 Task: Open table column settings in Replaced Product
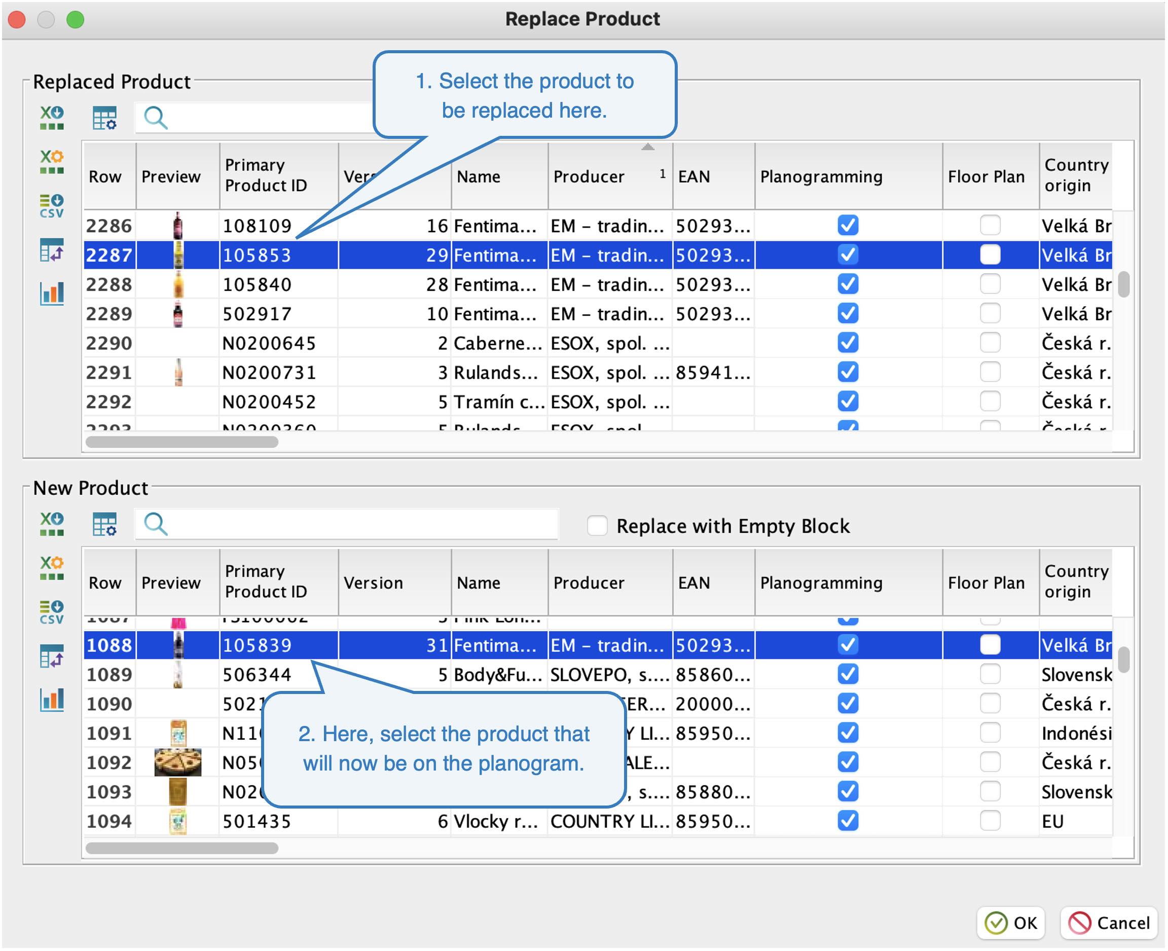pos(104,117)
